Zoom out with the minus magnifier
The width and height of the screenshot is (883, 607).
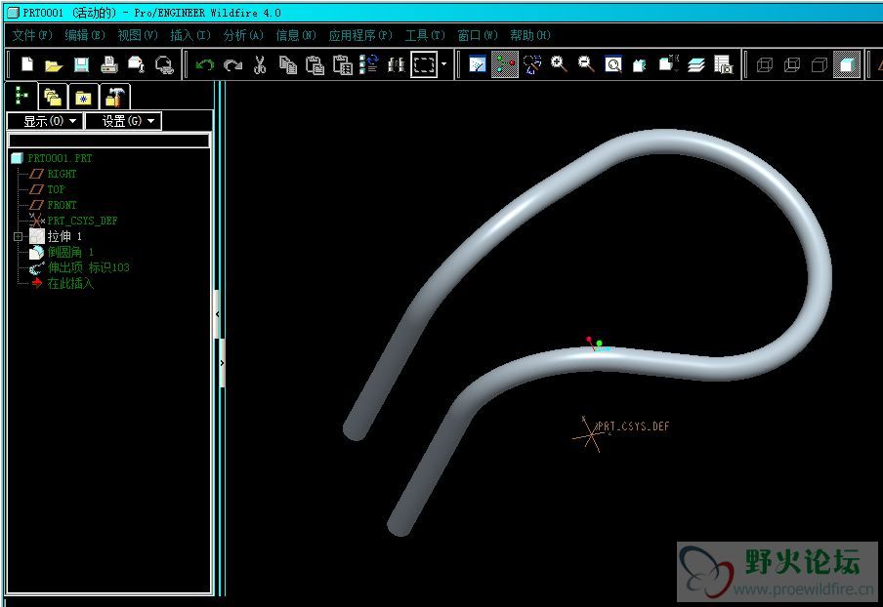pos(586,64)
